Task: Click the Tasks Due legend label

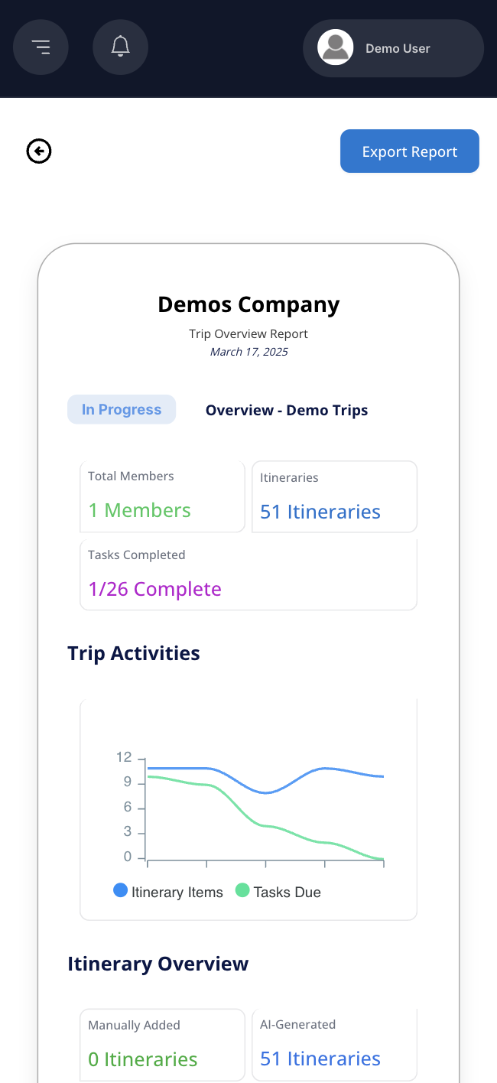Action: 287,892
